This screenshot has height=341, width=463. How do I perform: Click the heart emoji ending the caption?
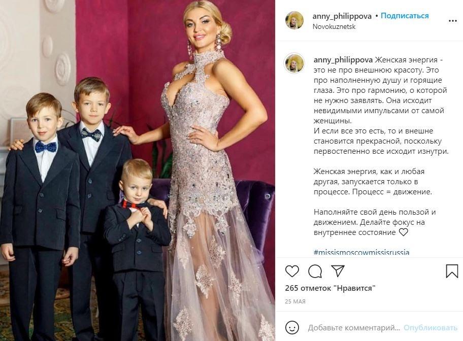pyautogui.click(x=404, y=232)
